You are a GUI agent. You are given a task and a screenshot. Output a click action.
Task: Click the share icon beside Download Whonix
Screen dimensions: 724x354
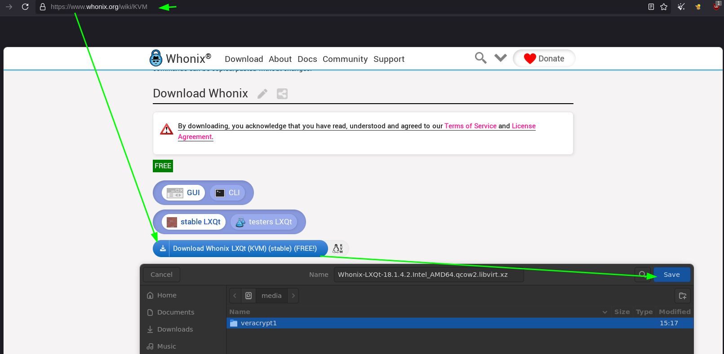[x=282, y=93]
